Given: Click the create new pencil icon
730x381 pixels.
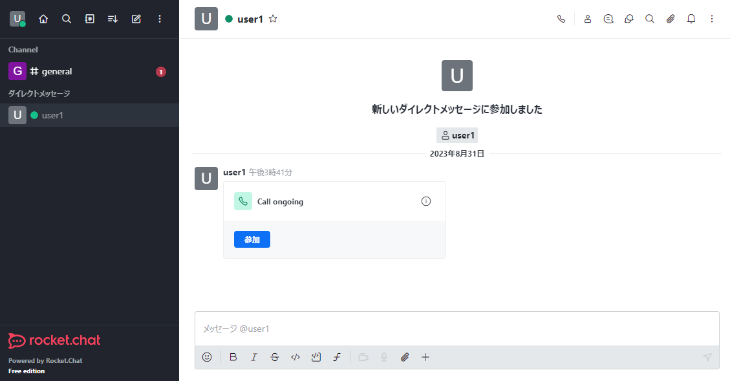Looking at the screenshot, I should pyautogui.click(x=136, y=19).
